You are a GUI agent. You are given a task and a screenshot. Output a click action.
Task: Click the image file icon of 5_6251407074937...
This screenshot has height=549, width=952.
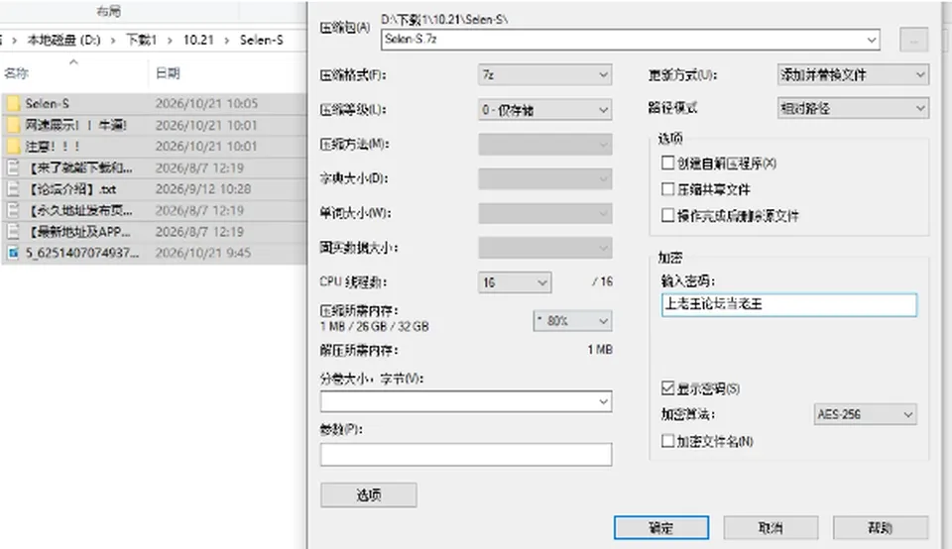pyautogui.click(x=13, y=253)
